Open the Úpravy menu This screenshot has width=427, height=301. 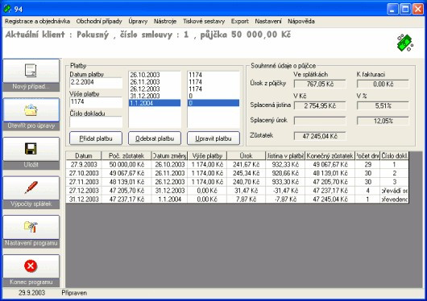coord(138,21)
